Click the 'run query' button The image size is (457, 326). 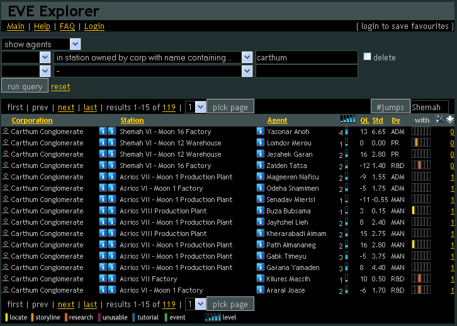(25, 86)
